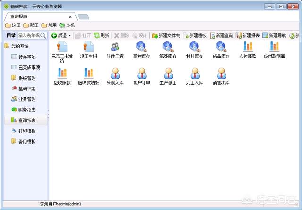This screenshot has width=302, height=210.
Task: Open the 已完工未发货 report icon
Action: (62, 52)
